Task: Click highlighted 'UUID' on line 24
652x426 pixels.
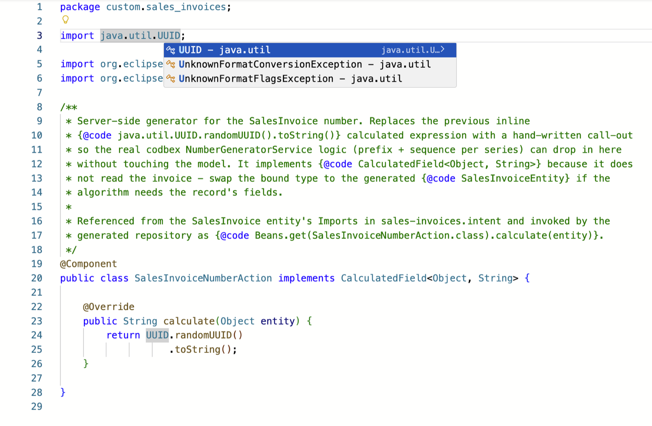Action: [157, 335]
